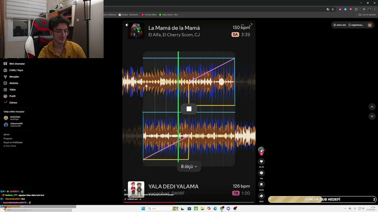Stop playback with the square button
The image size is (378, 212).
(x=189, y=109)
